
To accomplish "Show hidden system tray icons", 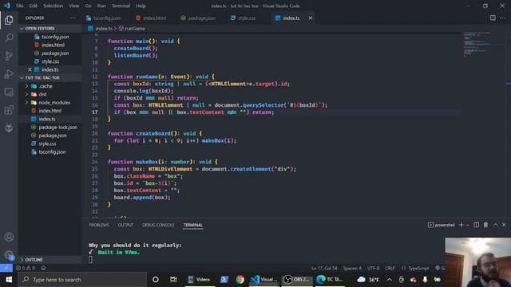I will click(389, 280).
